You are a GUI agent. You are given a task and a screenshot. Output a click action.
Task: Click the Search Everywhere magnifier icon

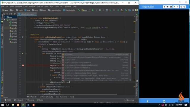click(x=133, y=10)
